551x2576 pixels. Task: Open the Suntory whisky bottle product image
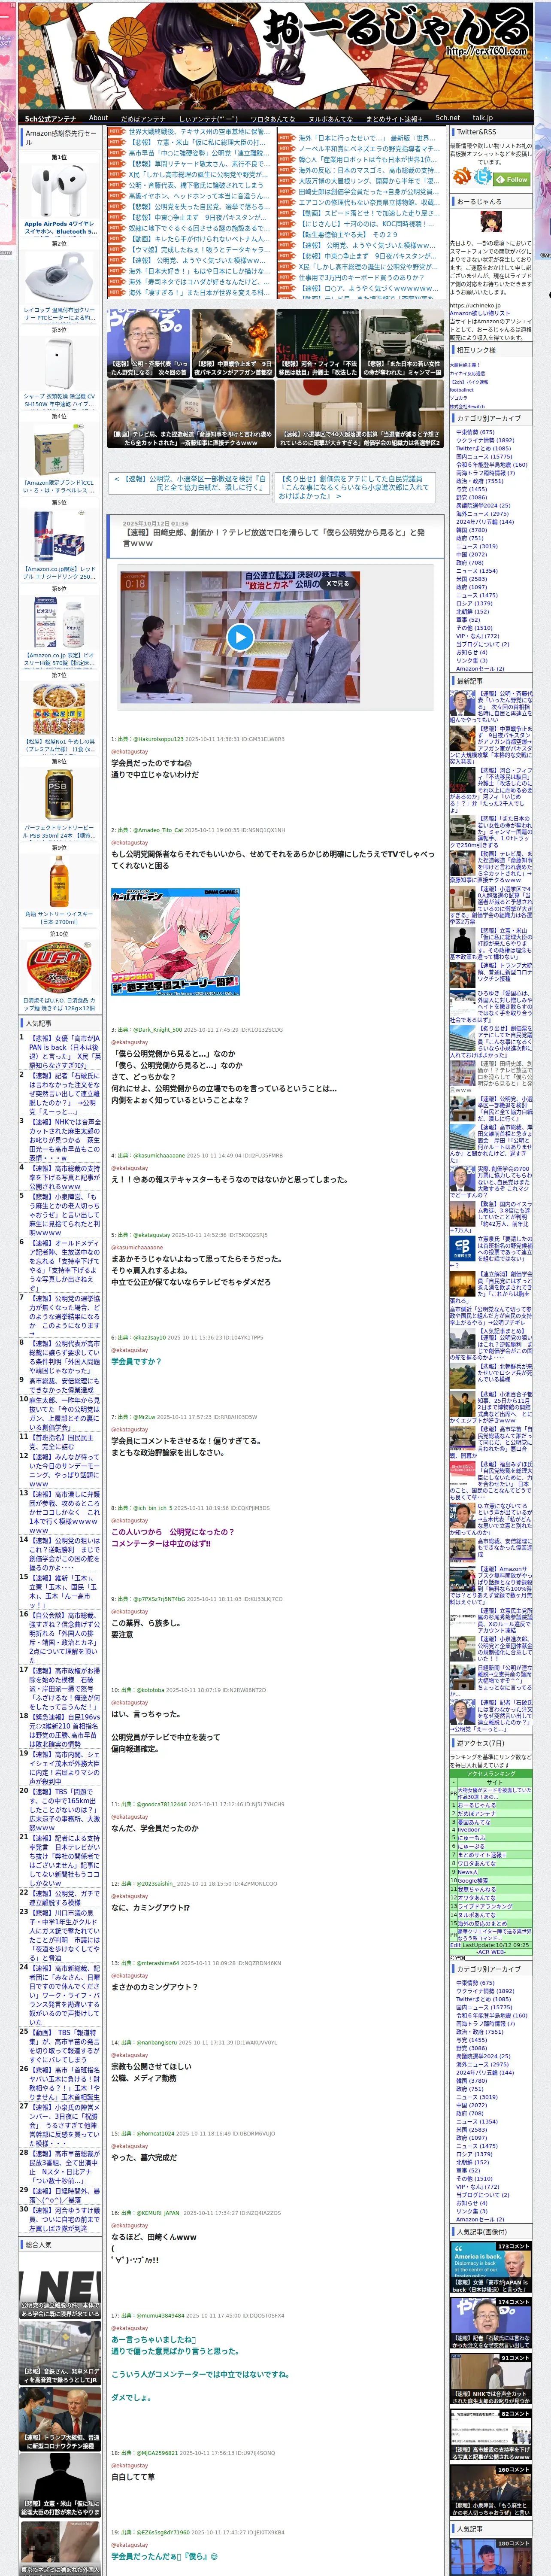click(x=59, y=881)
